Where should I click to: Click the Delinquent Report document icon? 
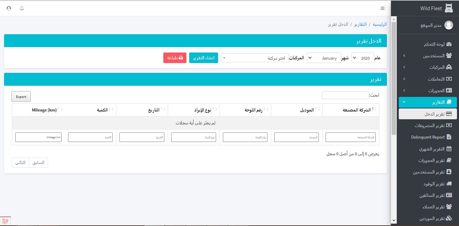pyautogui.click(x=449, y=137)
